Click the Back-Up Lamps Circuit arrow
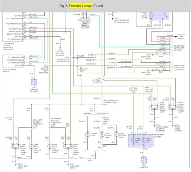Viewport: 191px width, 172px height. pos(176,37)
